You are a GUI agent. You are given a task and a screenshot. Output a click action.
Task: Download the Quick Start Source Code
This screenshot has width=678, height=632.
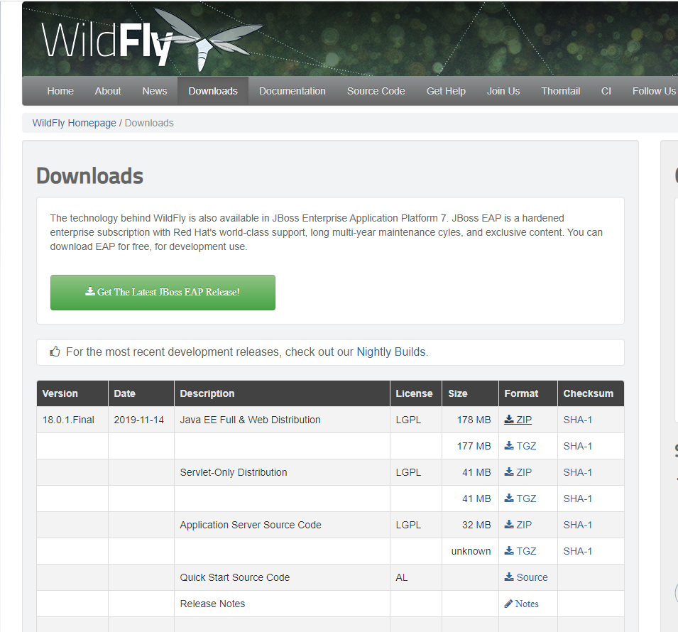pos(526,577)
